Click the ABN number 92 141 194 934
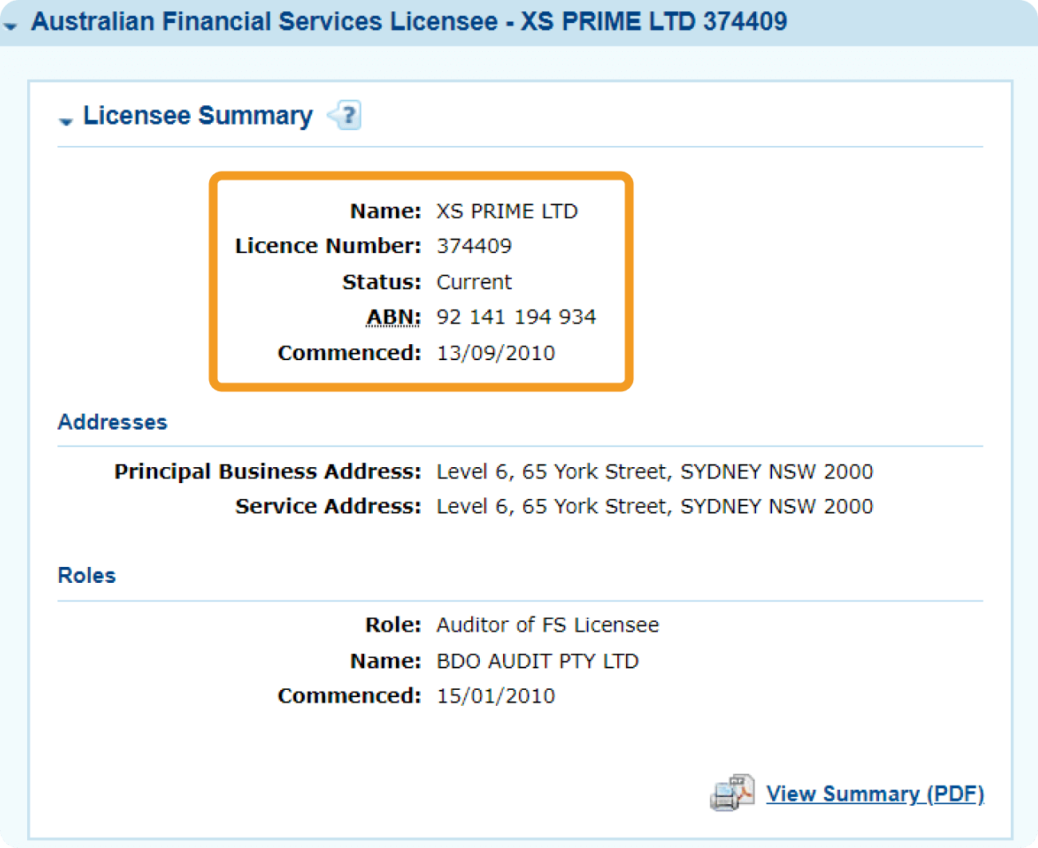The width and height of the screenshot is (1038, 848). [517, 317]
